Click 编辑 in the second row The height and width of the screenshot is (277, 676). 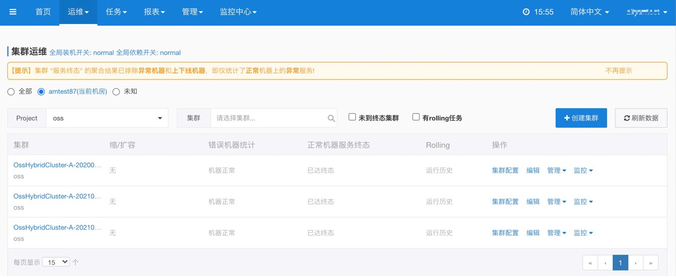coord(533,202)
